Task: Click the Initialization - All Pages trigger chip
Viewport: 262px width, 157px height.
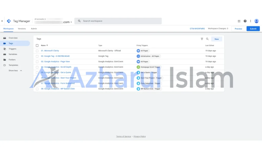Action: [148, 56]
